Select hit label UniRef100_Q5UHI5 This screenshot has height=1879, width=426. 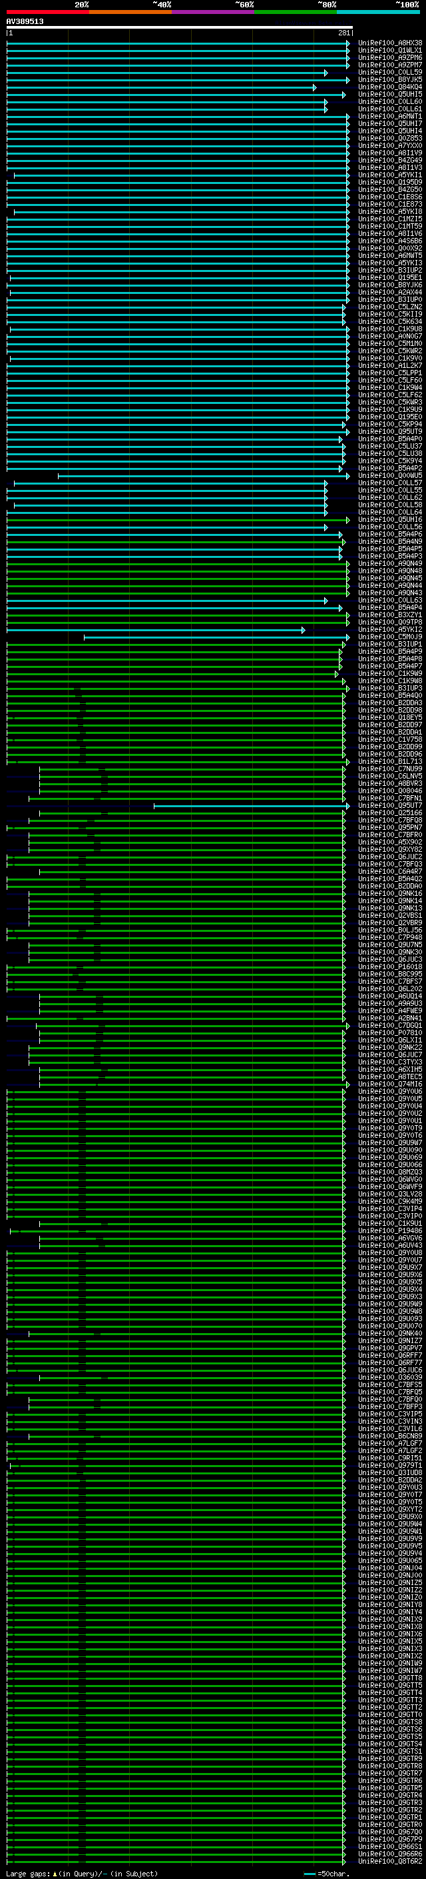coord(390,94)
